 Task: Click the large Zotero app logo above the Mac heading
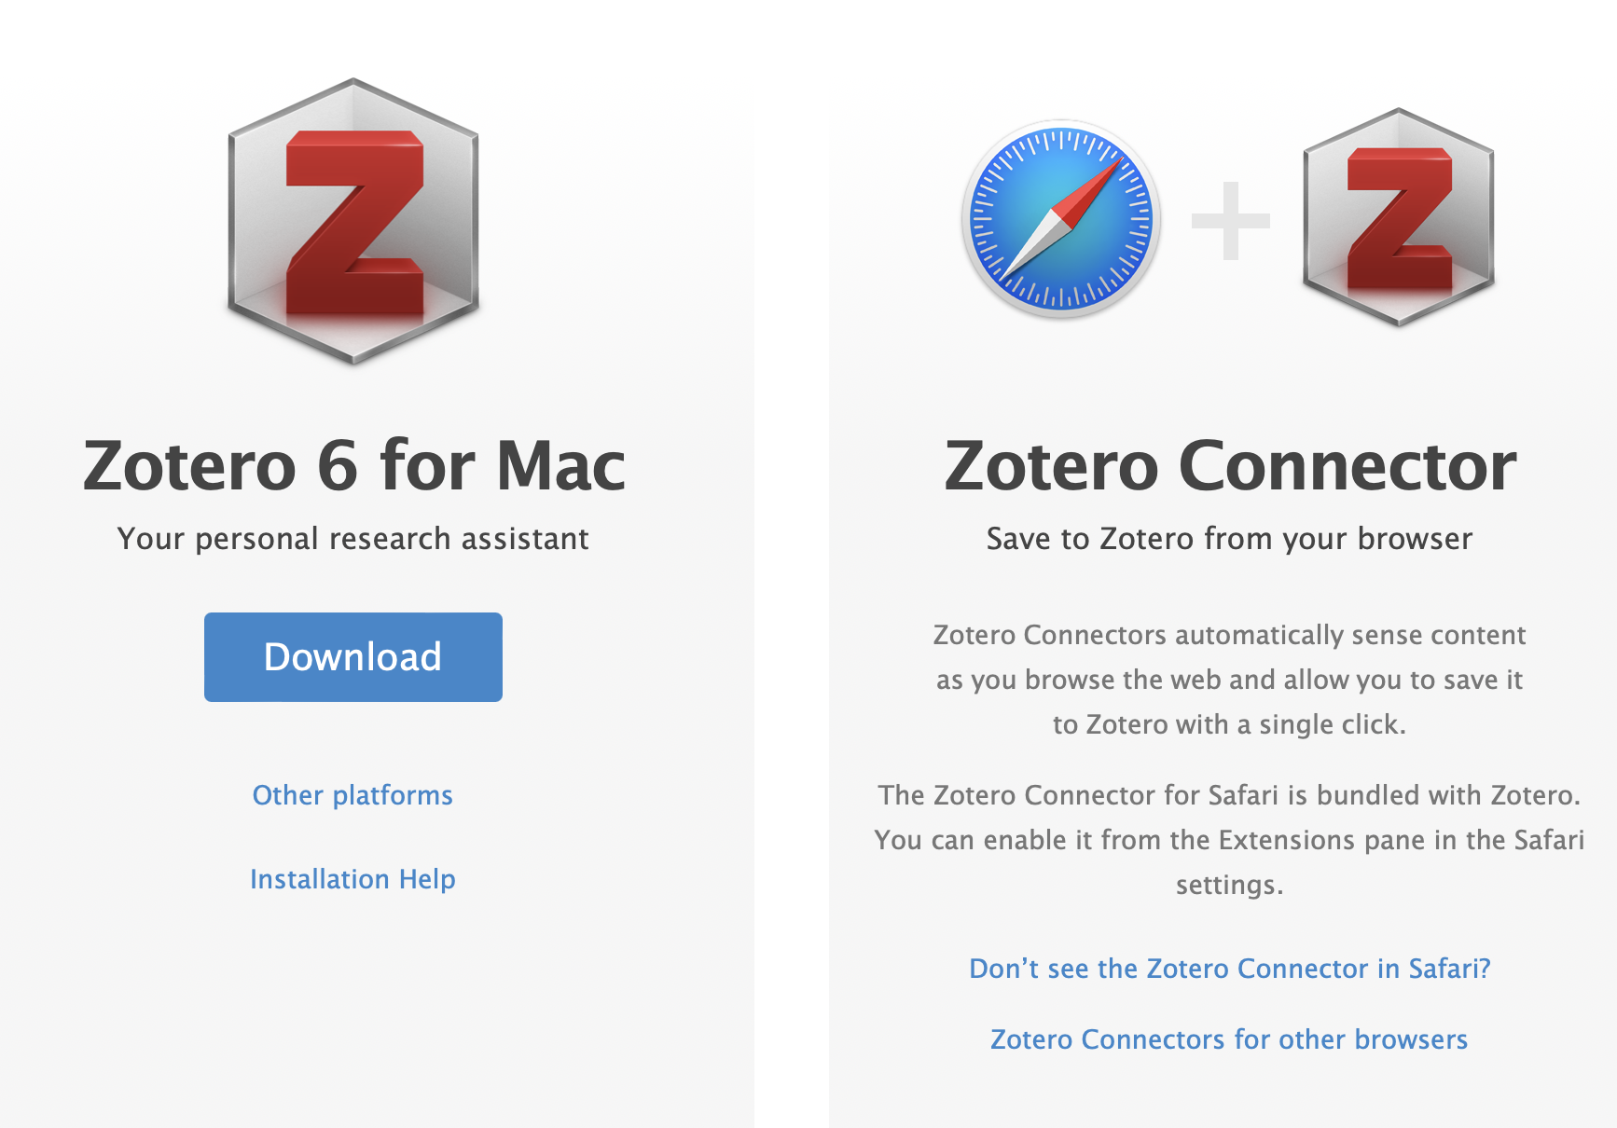tap(353, 221)
